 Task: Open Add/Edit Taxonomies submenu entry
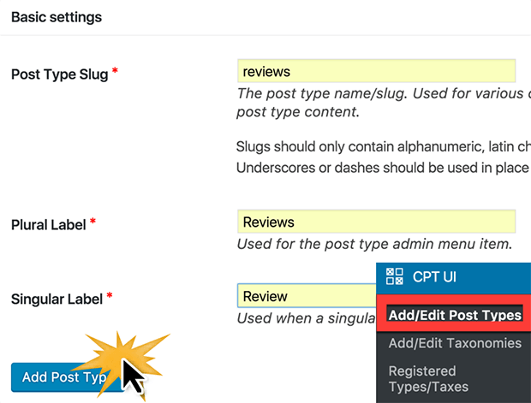click(x=455, y=343)
